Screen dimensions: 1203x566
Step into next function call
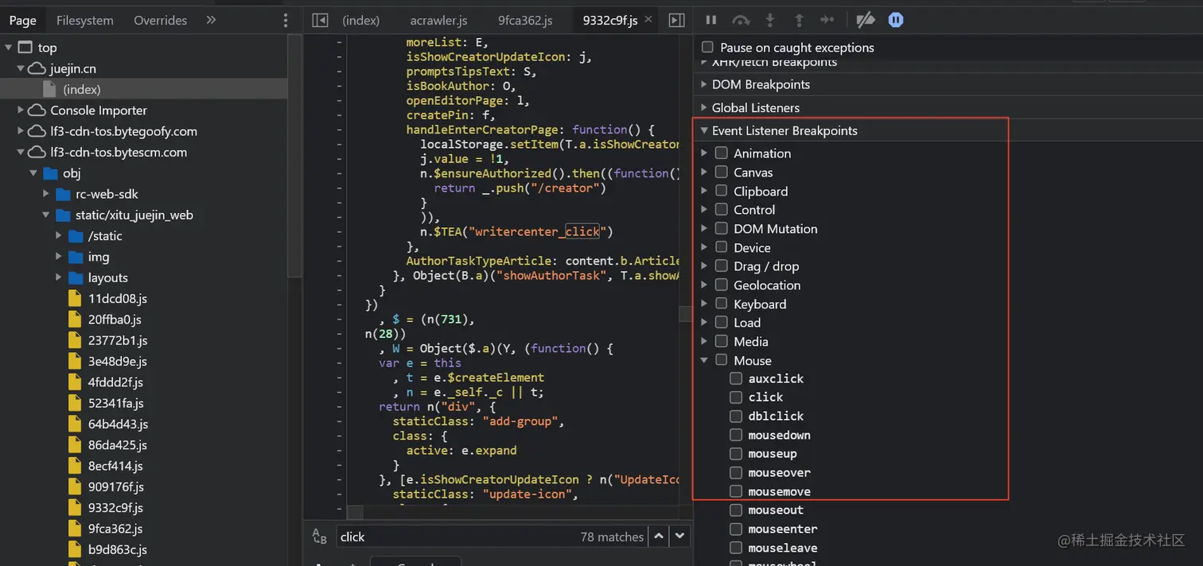coord(769,20)
